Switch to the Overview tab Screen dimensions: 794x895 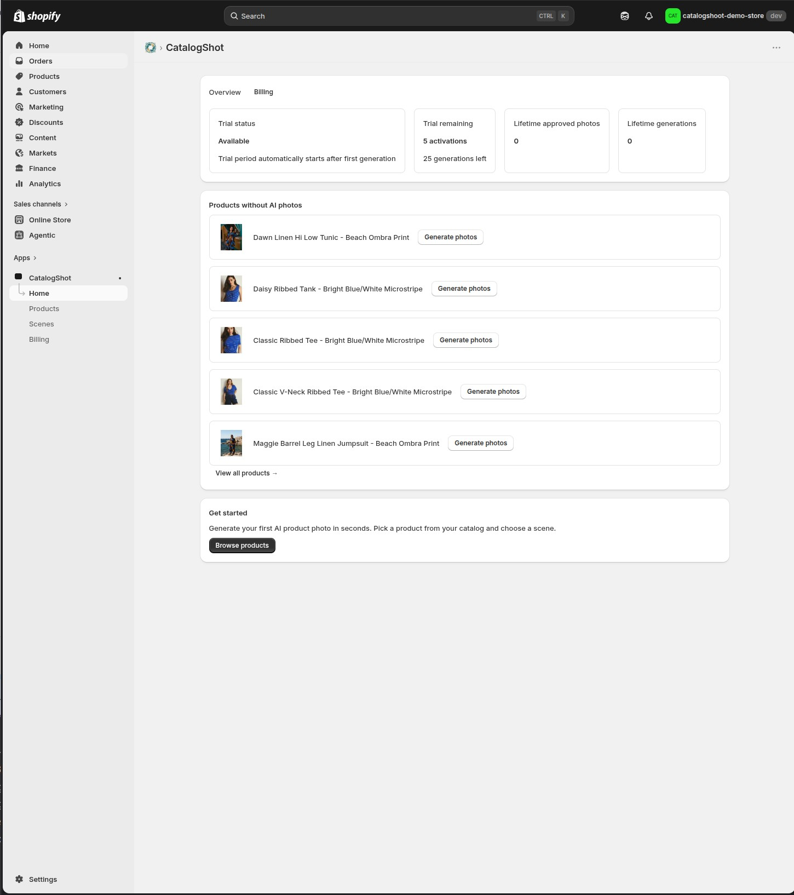225,92
